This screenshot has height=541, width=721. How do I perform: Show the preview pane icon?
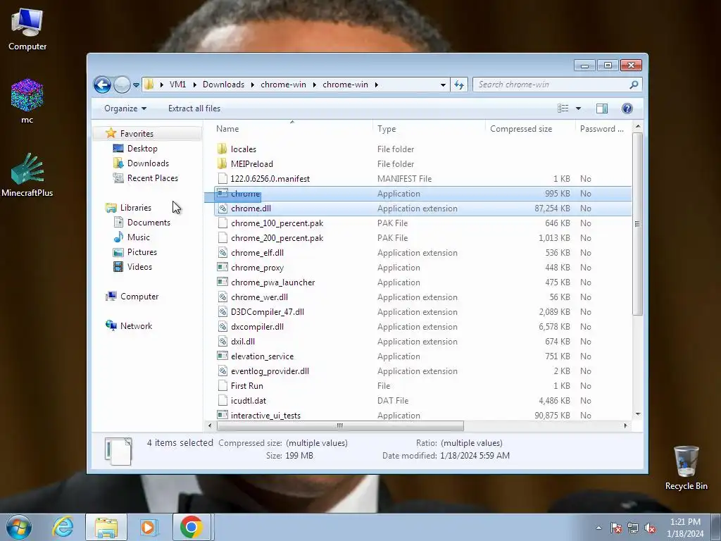click(601, 108)
